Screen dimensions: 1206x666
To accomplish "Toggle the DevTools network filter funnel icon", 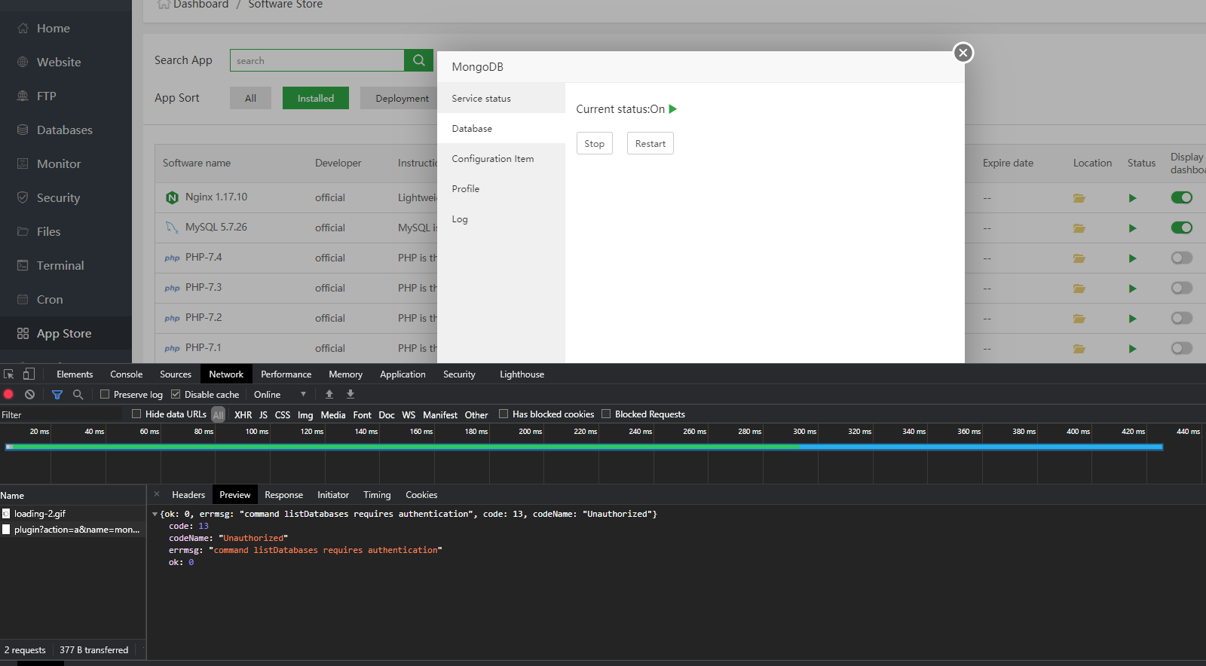I will pos(57,394).
